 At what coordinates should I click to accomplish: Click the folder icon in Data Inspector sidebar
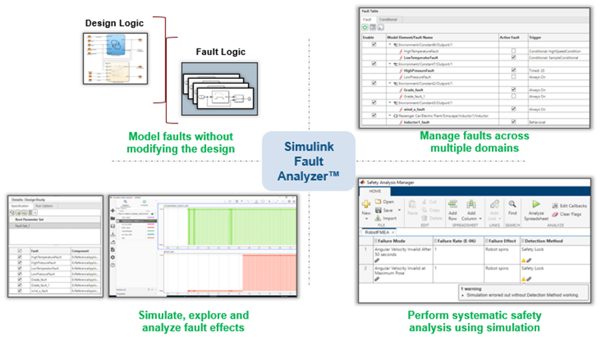113,218
